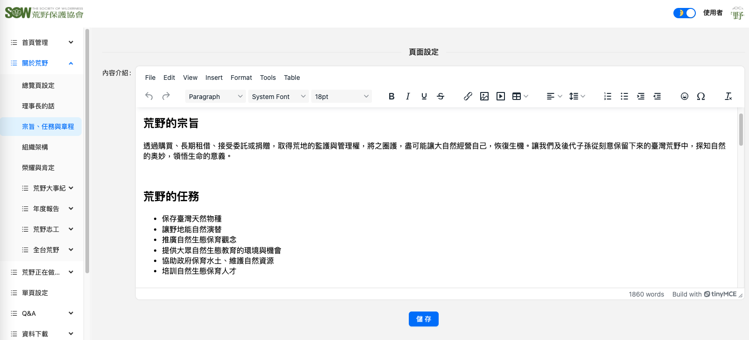Open the insert image dialog
Viewport: 749px width, 340px height.
click(484, 96)
